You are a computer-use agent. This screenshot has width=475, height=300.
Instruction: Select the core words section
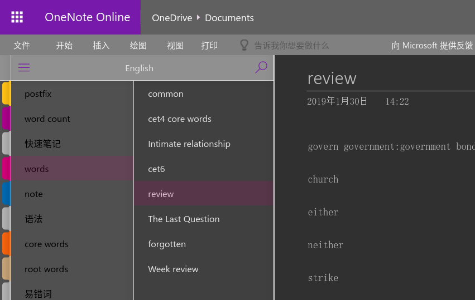72,244
